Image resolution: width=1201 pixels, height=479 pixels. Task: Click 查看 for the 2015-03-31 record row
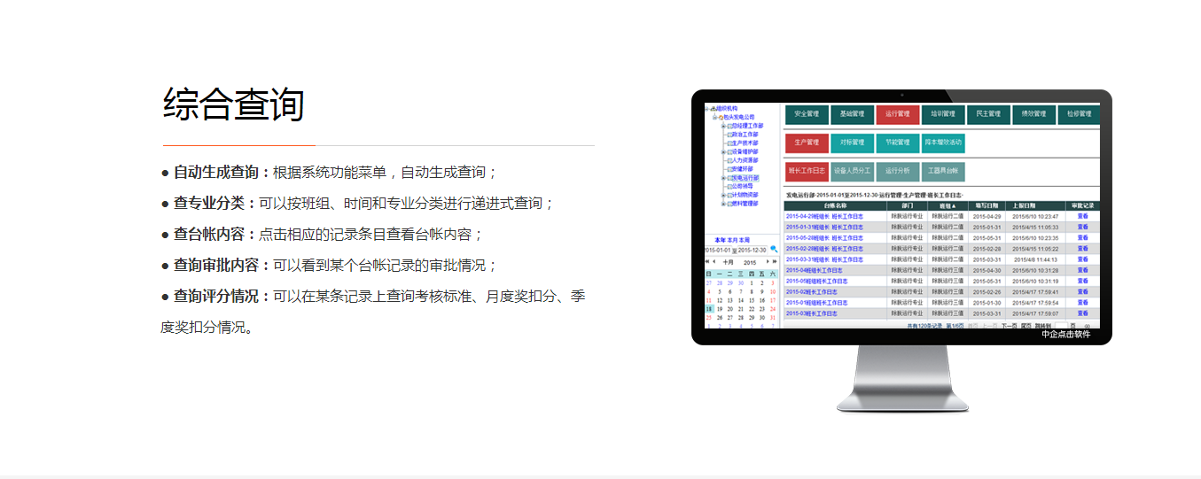pyautogui.click(x=1082, y=259)
